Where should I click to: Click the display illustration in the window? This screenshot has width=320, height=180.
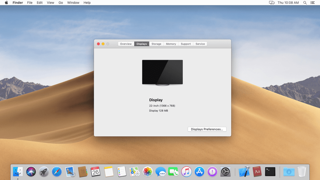[162, 72]
